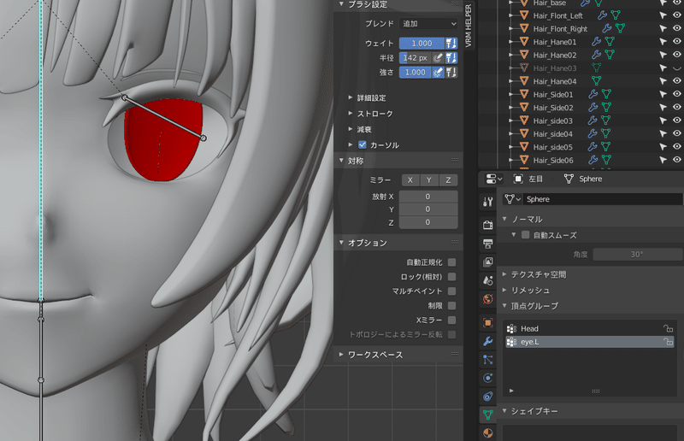Open the Object Constraints properties tab
The height and width of the screenshot is (441, 684).
coord(487,396)
